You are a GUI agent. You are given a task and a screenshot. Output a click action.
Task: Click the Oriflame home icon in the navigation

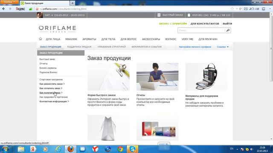click(41, 39)
